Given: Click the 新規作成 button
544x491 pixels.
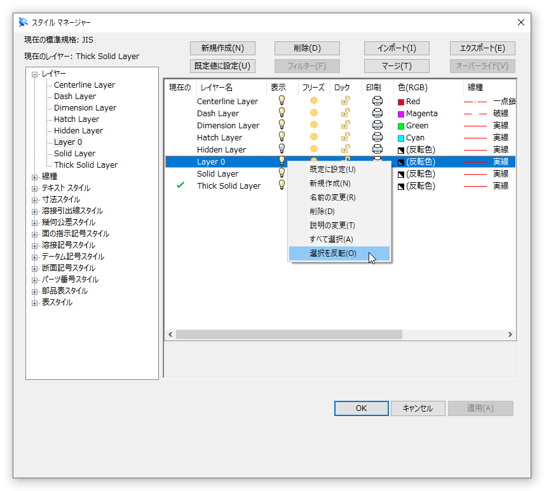Looking at the screenshot, I should point(221,48).
